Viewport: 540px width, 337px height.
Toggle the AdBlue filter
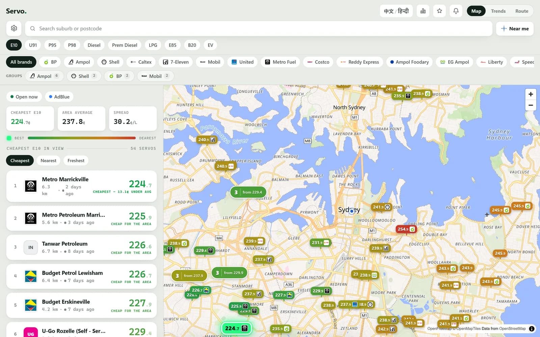coord(59,97)
